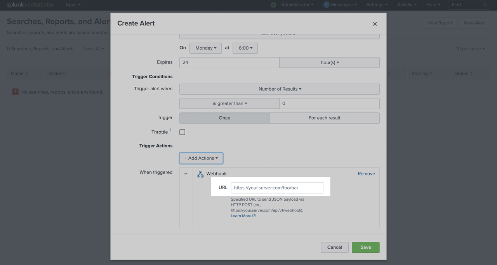The width and height of the screenshot is (497, 265).
Task: Enable the Throttle checkbox
Action: 182,132
